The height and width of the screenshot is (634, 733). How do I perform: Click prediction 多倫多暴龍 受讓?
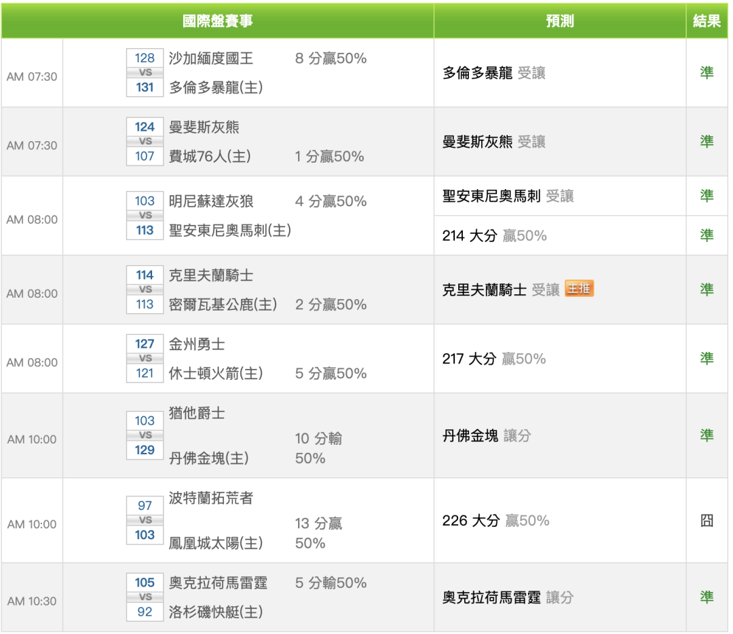coord(493,73)
